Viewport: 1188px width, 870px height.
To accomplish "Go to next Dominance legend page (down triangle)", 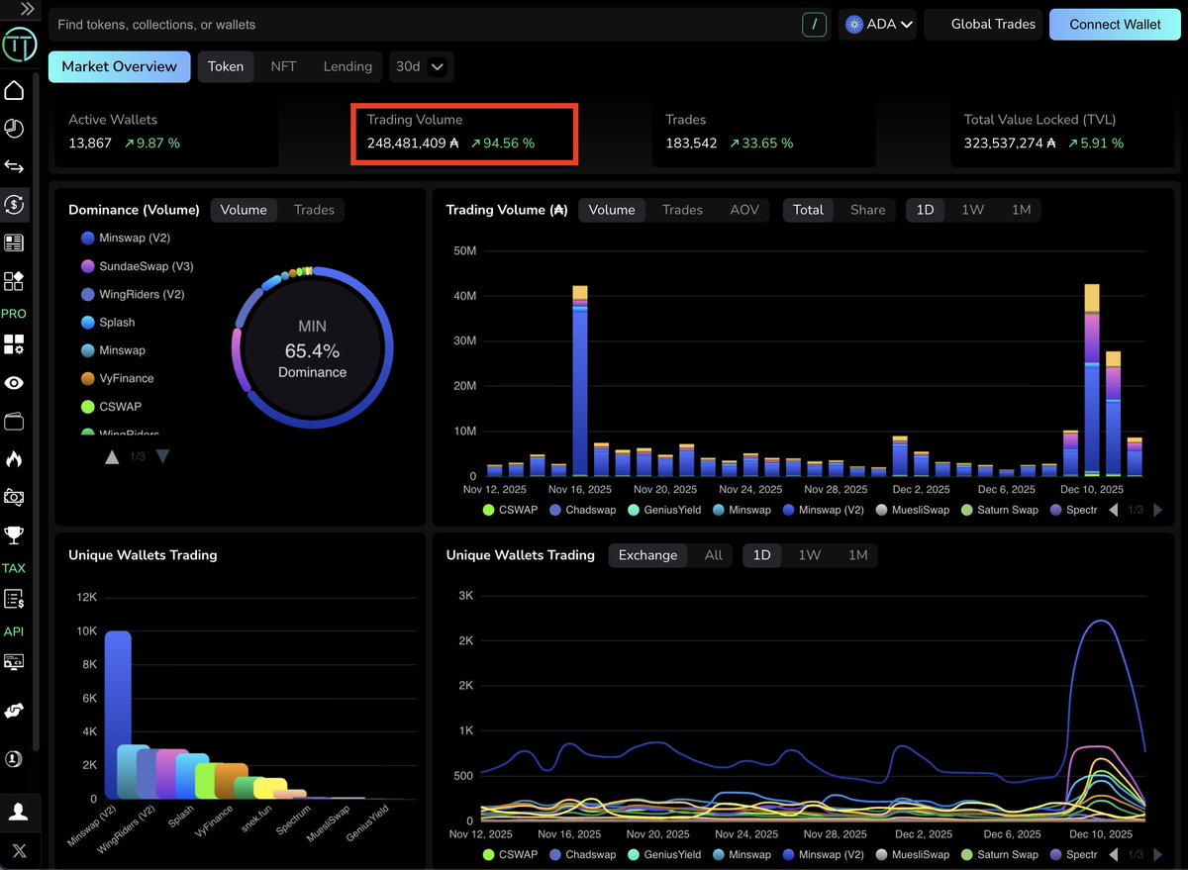I will (162, 456).
